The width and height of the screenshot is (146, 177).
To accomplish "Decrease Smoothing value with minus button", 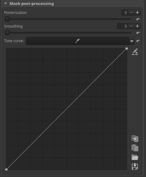I will click(131, 26).
